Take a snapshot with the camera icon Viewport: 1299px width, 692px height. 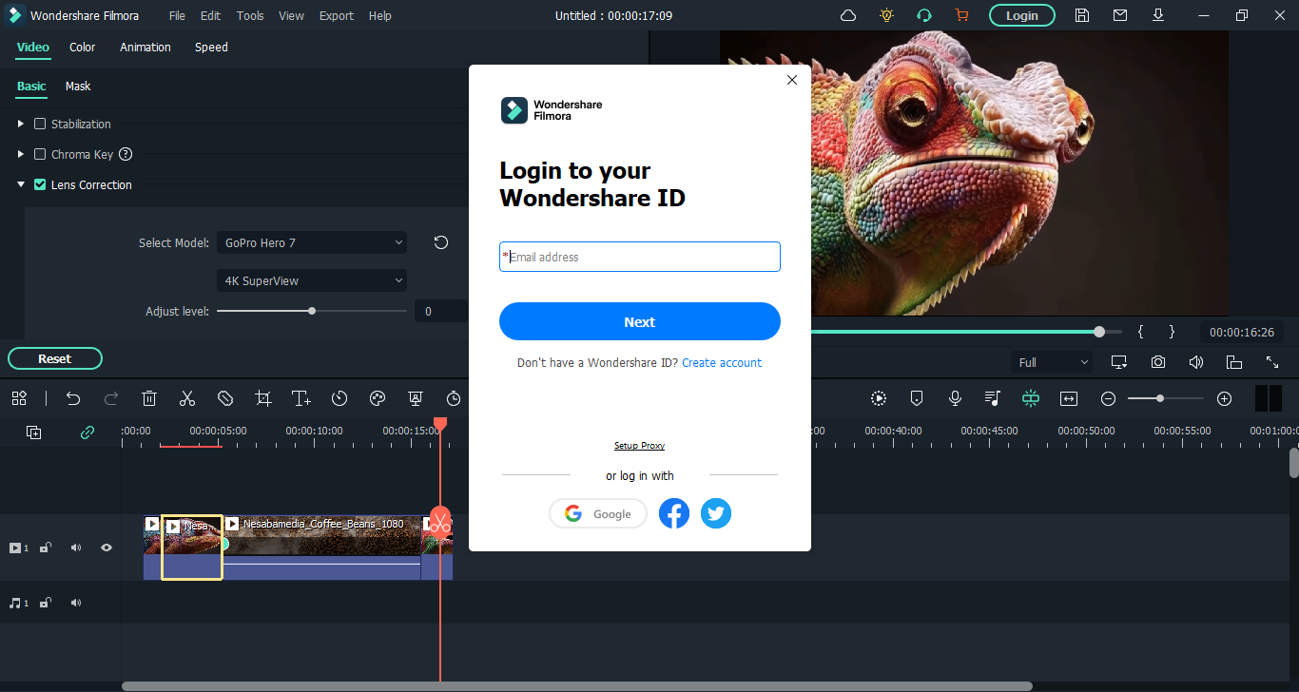pyautogui.click(x=1157, y=362)
